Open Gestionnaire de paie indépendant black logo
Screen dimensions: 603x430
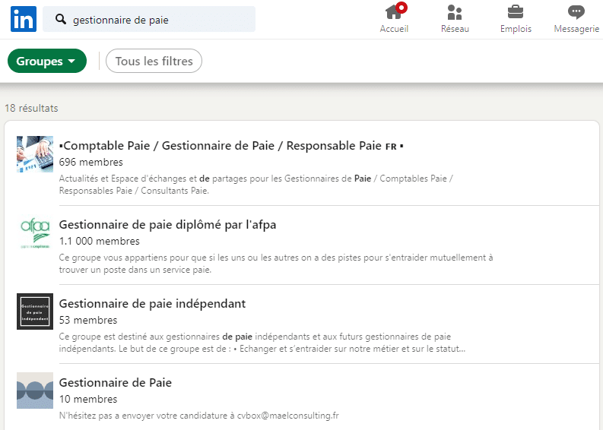click(35, 311)
